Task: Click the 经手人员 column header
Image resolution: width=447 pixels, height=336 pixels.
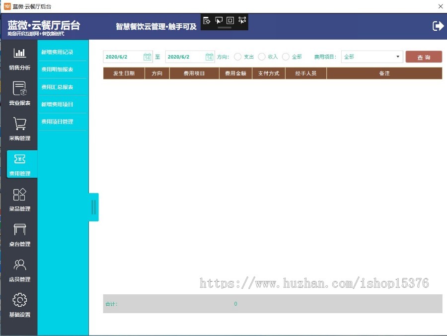Action: coord(306,73)
